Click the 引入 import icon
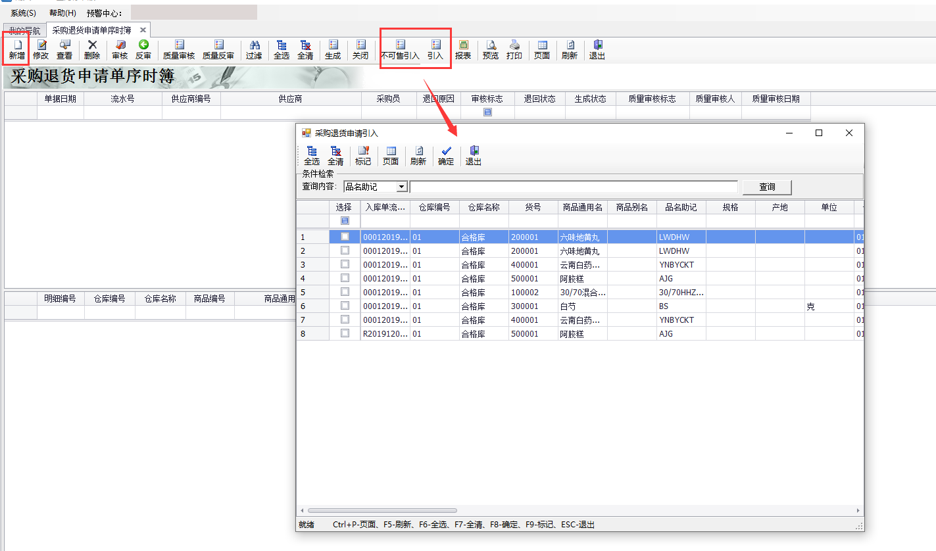 [x=435, y=50]
